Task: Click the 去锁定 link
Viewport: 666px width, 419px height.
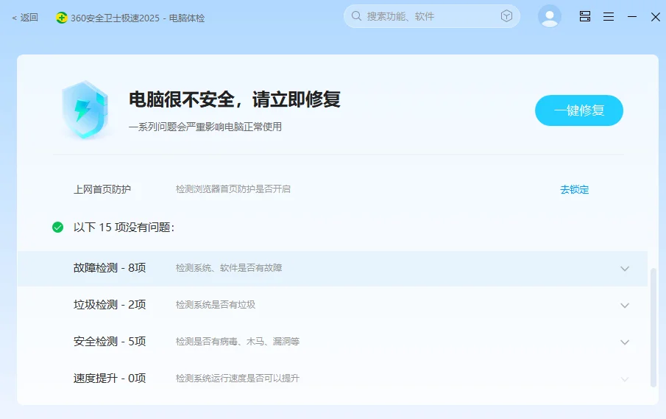Action: [x=574, y=189]
